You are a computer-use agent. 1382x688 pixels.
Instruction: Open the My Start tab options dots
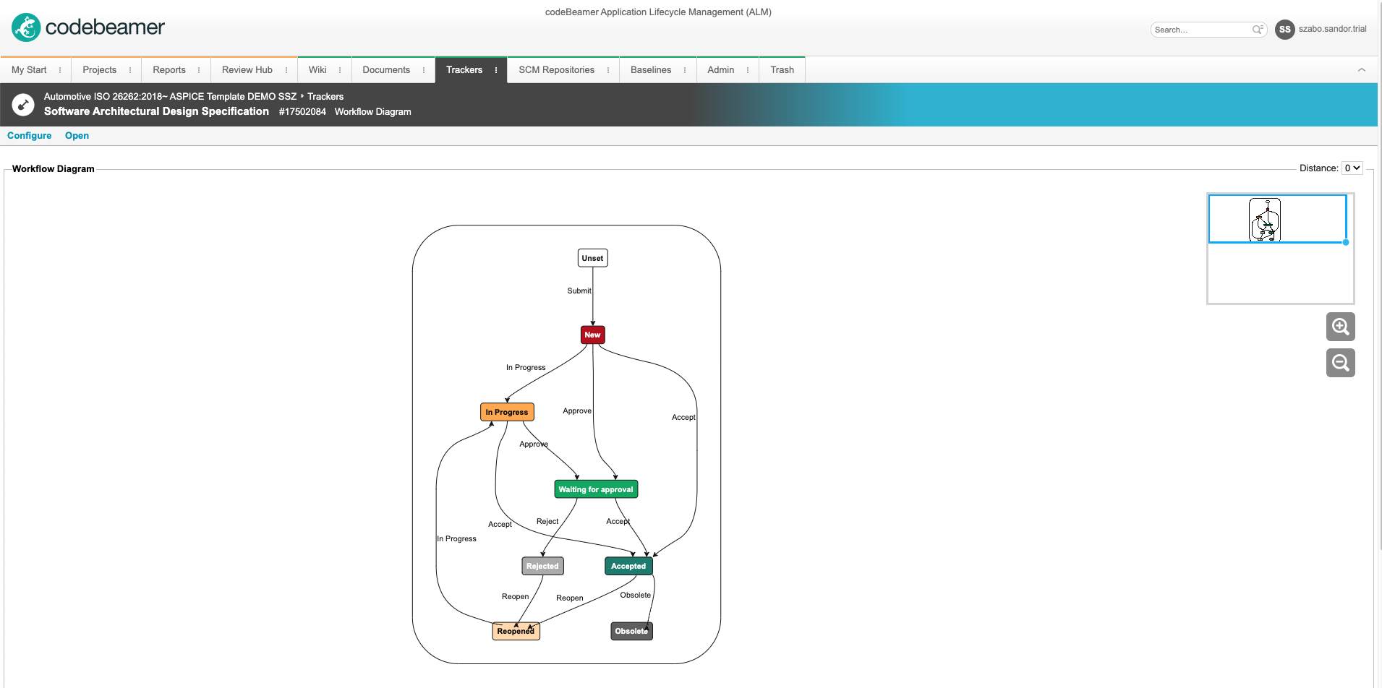point(60,70)
